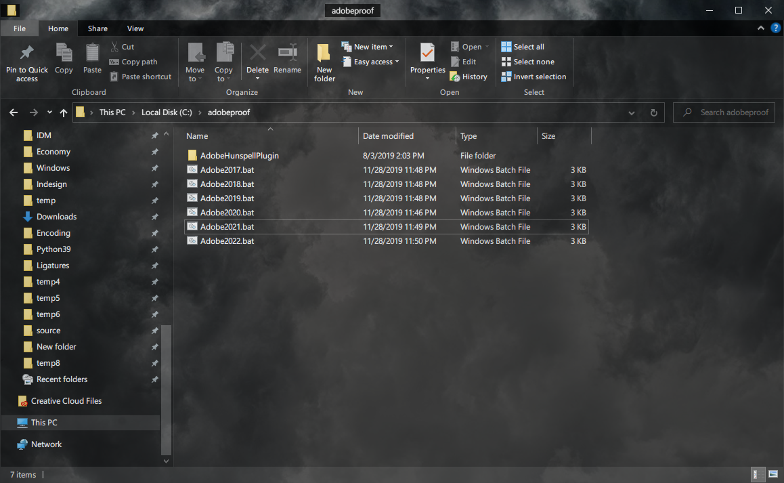Open address bar previous locations dropdown
Image resolution: width=784 pixels, height=483 pixels.
point(632,112)
